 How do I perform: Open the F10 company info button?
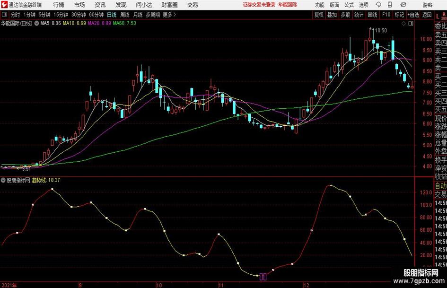pos(386,15)
